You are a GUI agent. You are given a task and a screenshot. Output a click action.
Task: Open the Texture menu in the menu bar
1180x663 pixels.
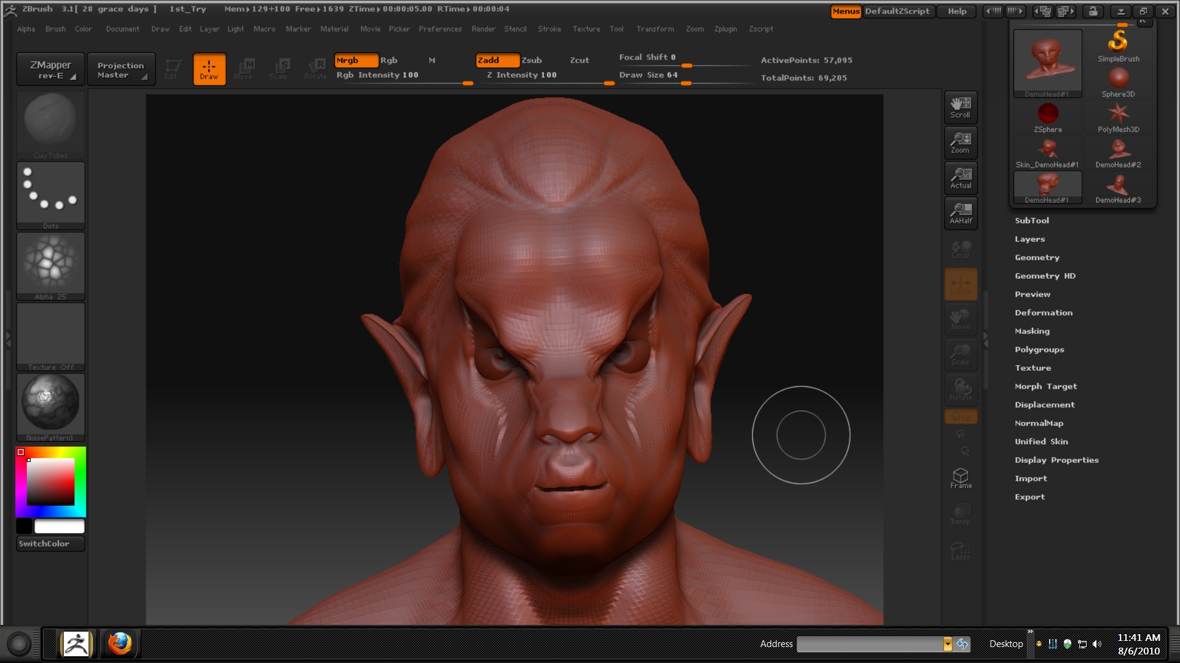pyautogui.click(x=586, y=29)
